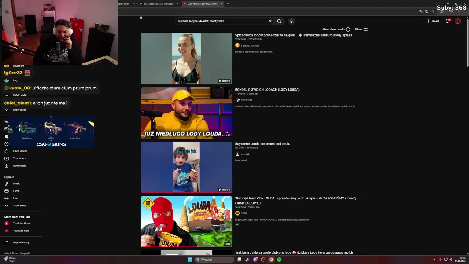Open title #reklama Jakie są twoje ulubione lody
The height and width of the screenshot is (264, 469).
click(x=294, y=253)
